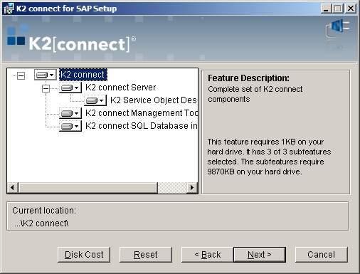Open feature install dropdown for K2 connect
The width and height of the screenshot is (360, 274).
(x=46, y=75)
